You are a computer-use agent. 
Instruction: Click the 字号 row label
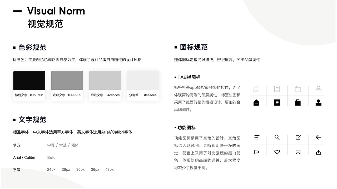point(17,170)
